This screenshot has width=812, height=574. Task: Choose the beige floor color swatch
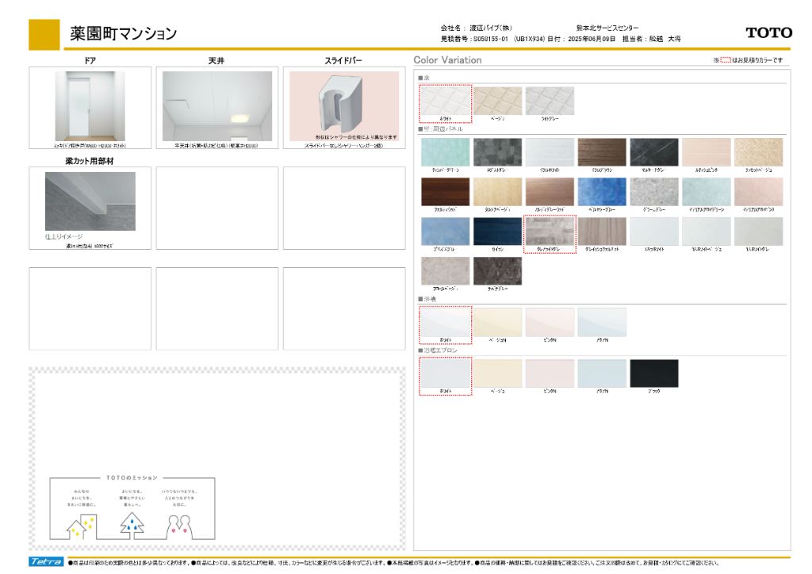[x=497, y=101]
